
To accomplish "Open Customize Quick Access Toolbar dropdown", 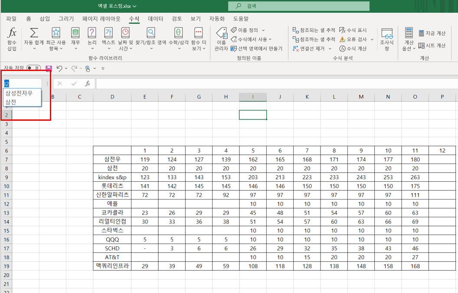I will click(x=103, y=68).
